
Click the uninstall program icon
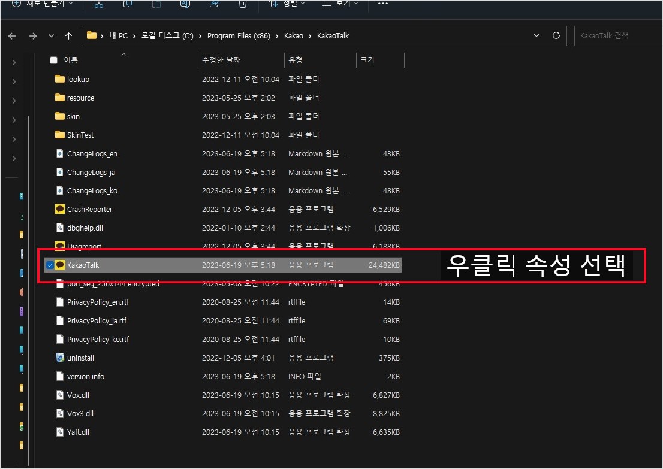click(59, 358)
